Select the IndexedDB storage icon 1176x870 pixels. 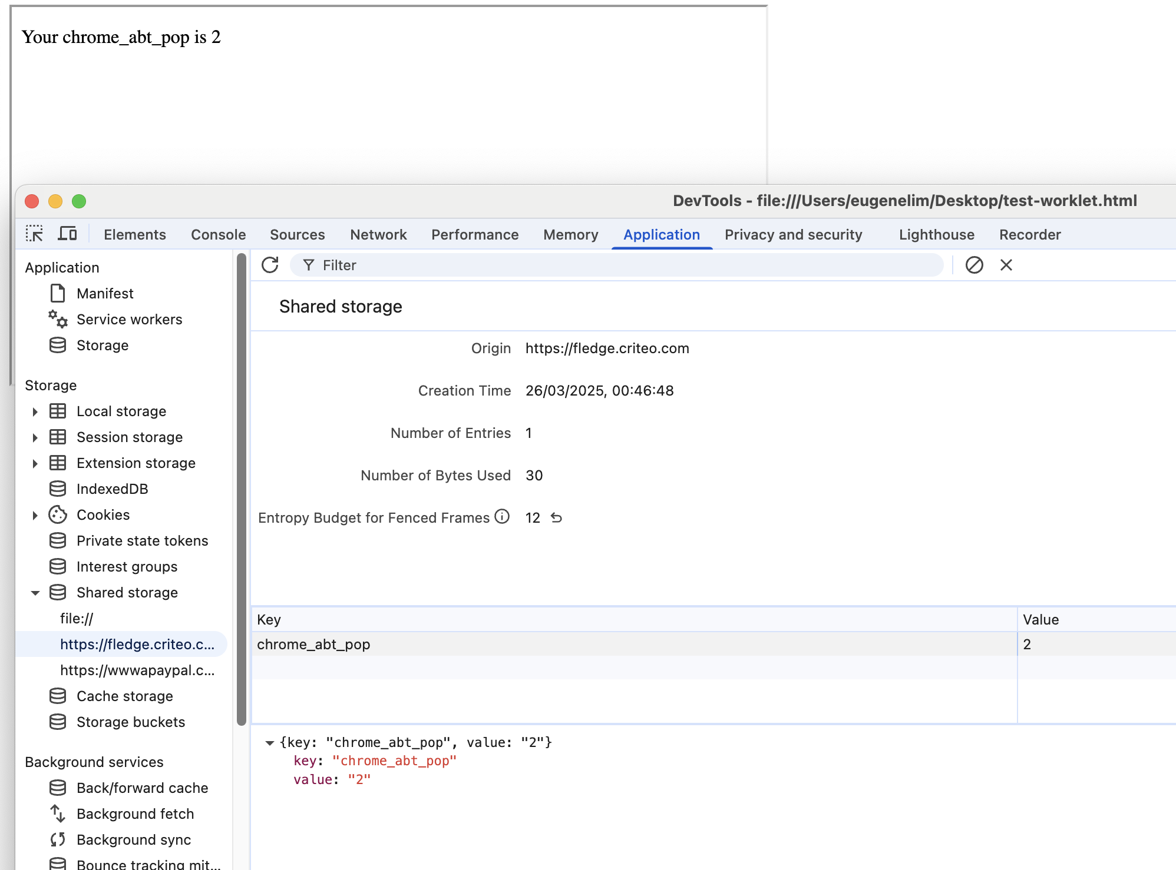click(x=57, y=489)
